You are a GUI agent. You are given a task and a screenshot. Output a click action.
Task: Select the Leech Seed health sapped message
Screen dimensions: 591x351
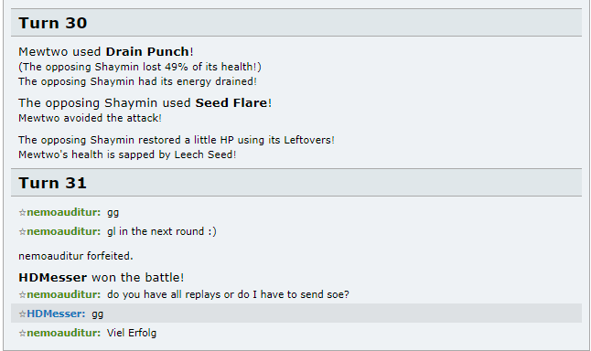[127, 154]
